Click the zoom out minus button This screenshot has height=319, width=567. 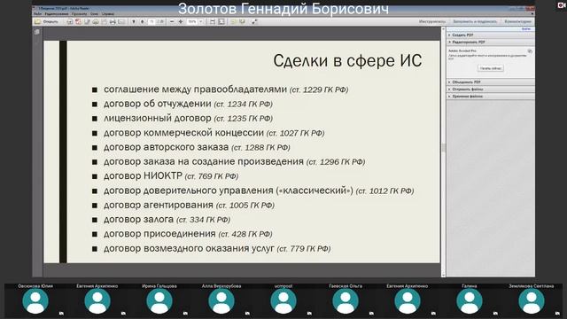click(x=172, y=21)
